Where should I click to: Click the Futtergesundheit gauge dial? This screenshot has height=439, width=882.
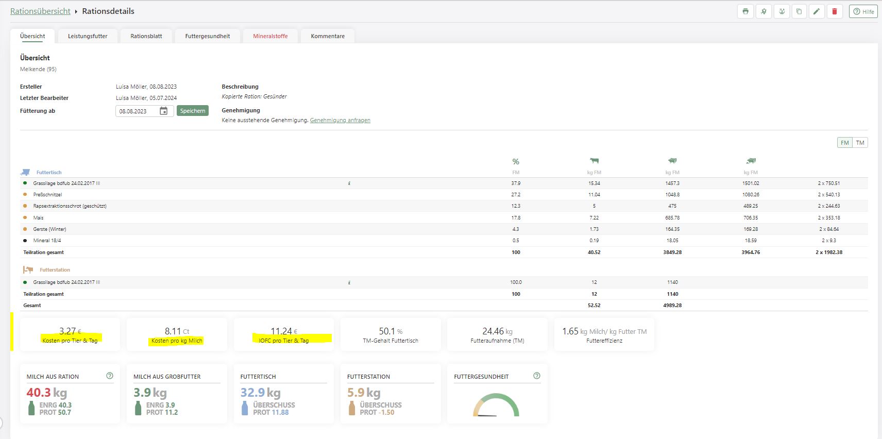point(496,405)
